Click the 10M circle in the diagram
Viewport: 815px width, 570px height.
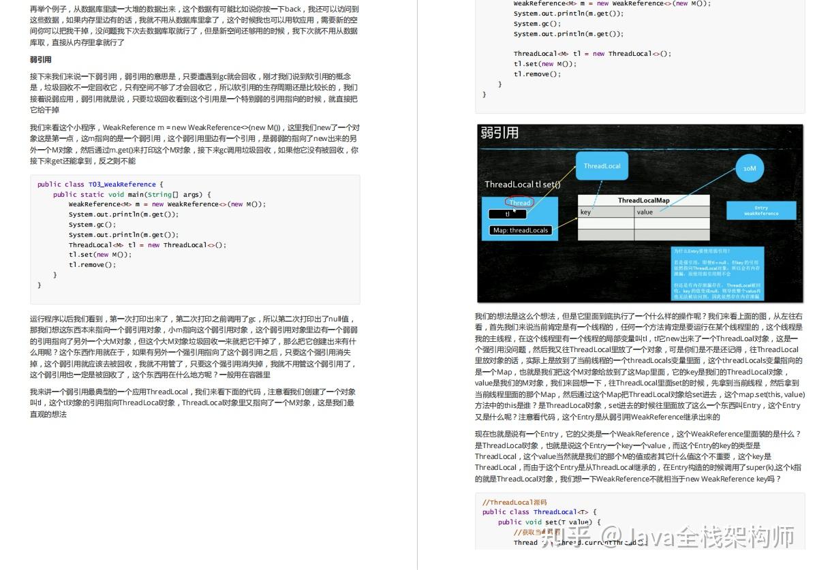point(750,168)
